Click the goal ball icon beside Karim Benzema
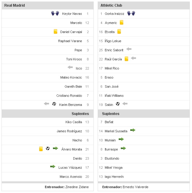The height and width of the screenshot is (193, 192). pos(54,104)
